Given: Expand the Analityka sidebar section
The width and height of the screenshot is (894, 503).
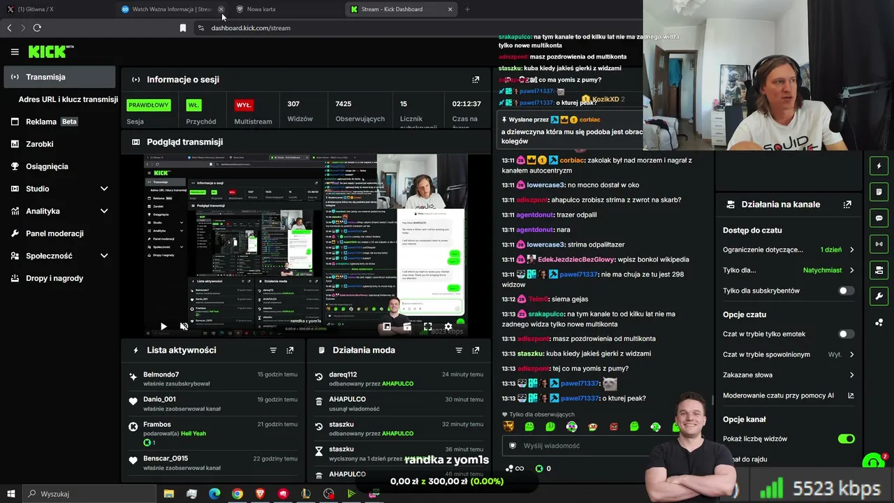Looking at the screenshot, I should (59, 211).
